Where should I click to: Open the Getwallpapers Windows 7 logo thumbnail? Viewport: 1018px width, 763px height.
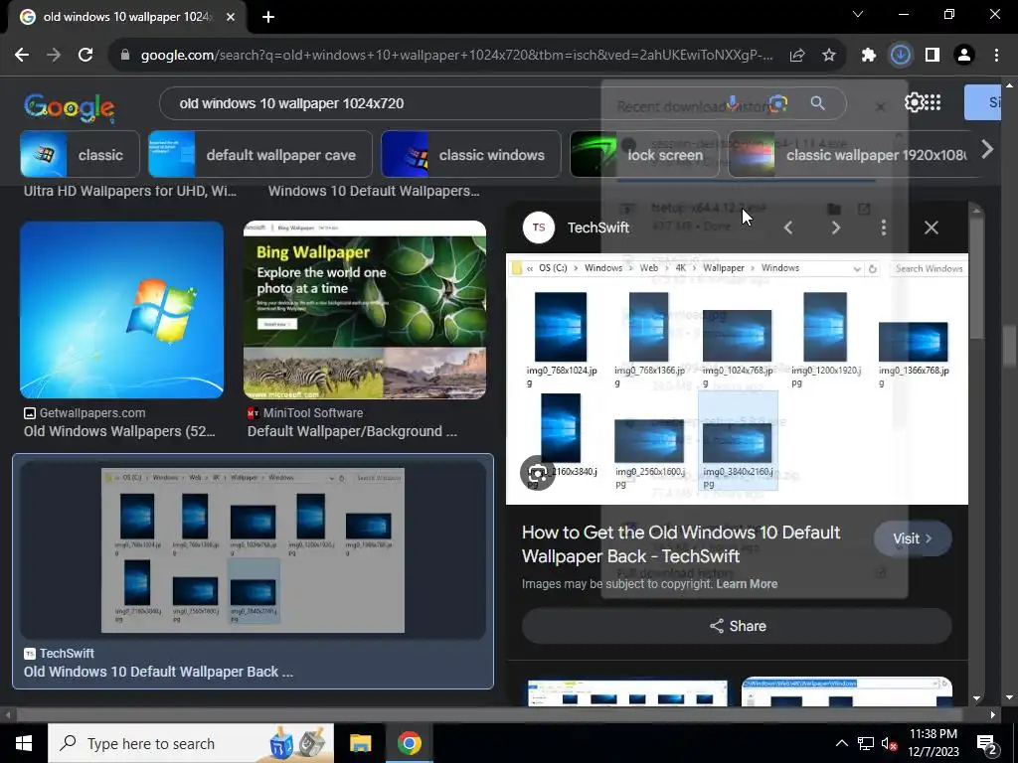[x=122, y=310]
